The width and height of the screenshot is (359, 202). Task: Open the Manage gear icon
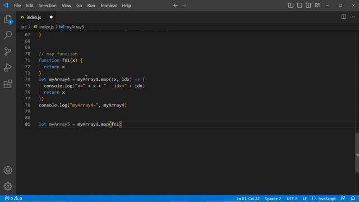(8, 186)
